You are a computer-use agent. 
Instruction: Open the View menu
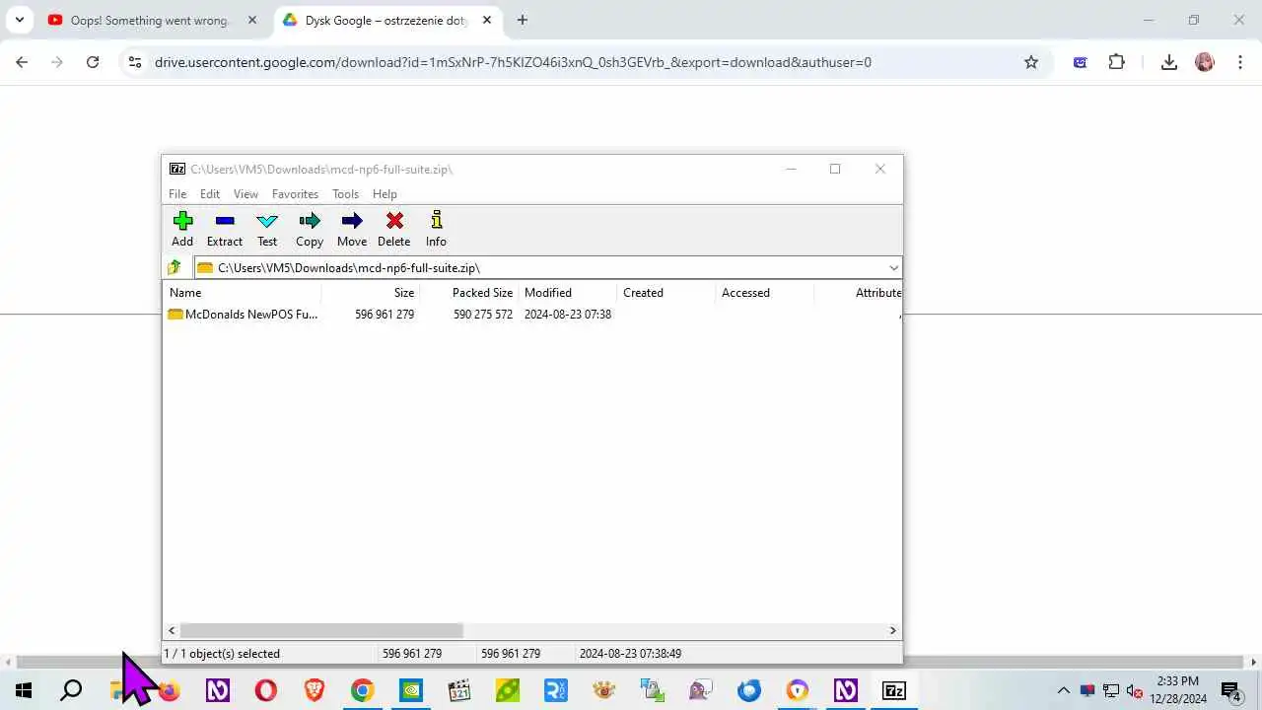pyautogui.click(x=245, y=194)
